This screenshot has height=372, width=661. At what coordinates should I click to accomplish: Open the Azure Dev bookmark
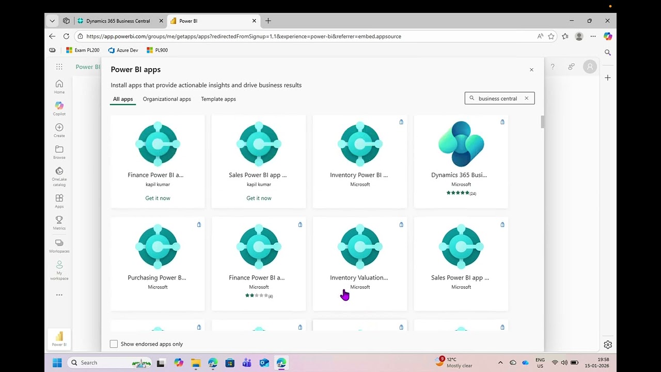123,50
